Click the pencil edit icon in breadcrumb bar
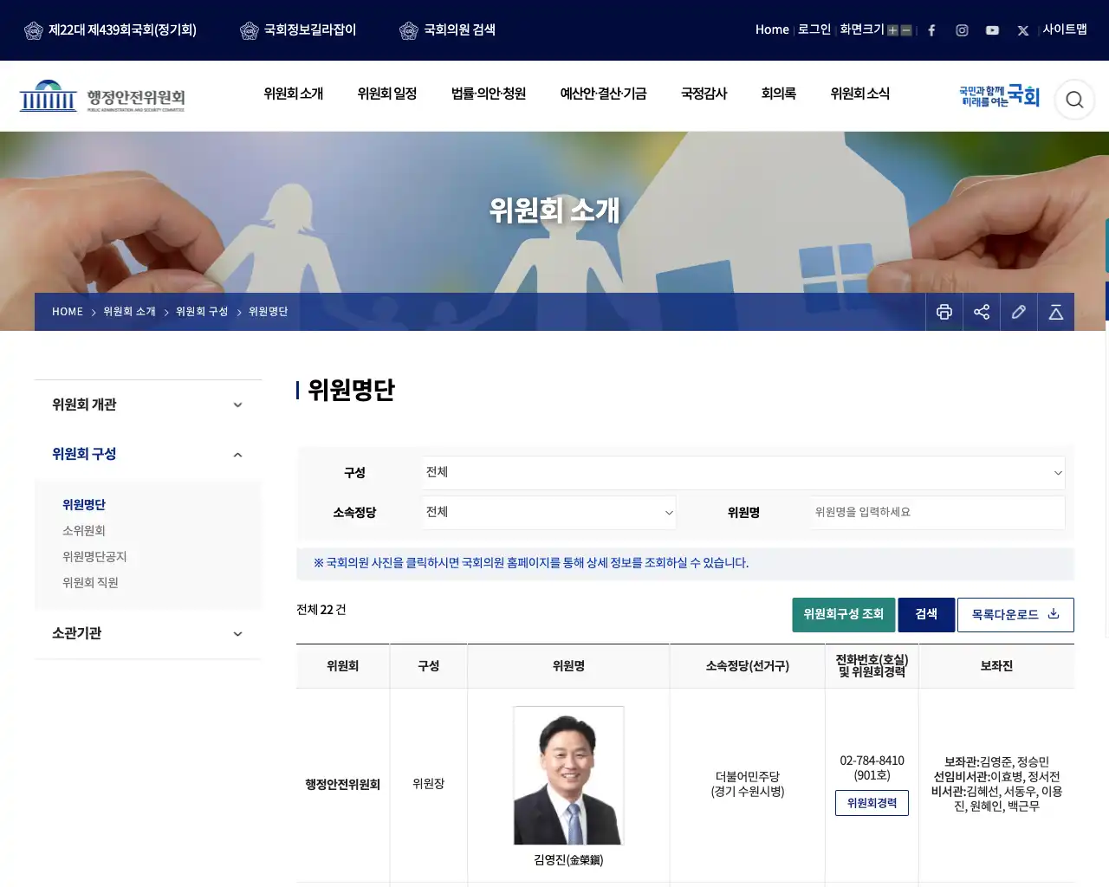This screenshot has height=887, width=1109. [1019, 312]
